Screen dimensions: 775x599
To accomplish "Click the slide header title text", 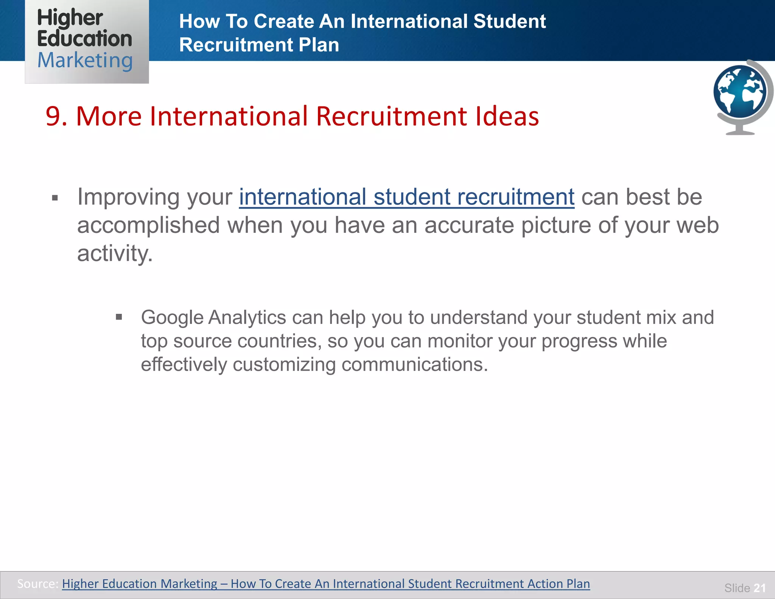I will 362,33.
